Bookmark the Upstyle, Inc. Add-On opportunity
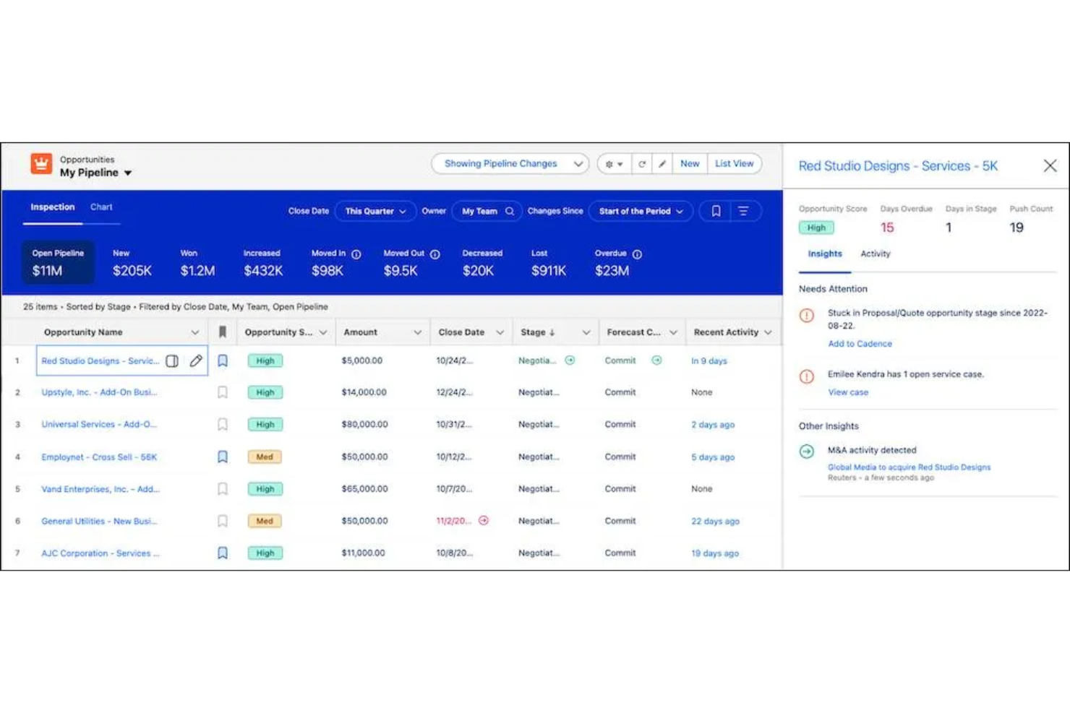 coord(222,392)
